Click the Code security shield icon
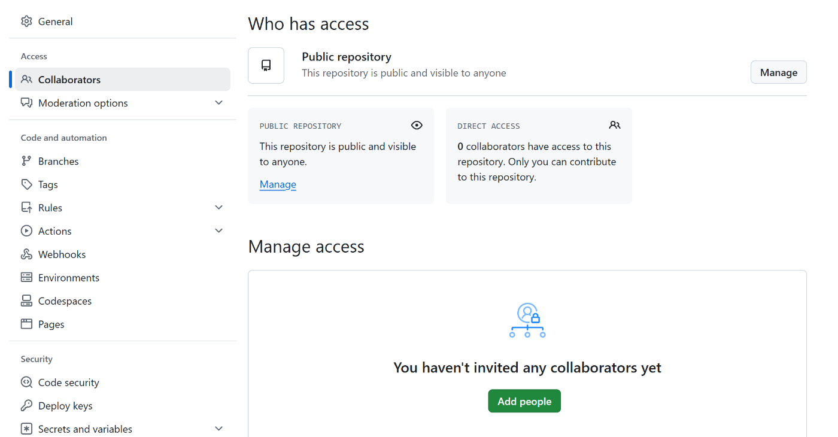The height and width of the screenshot is (437, 838). [26, 383]
